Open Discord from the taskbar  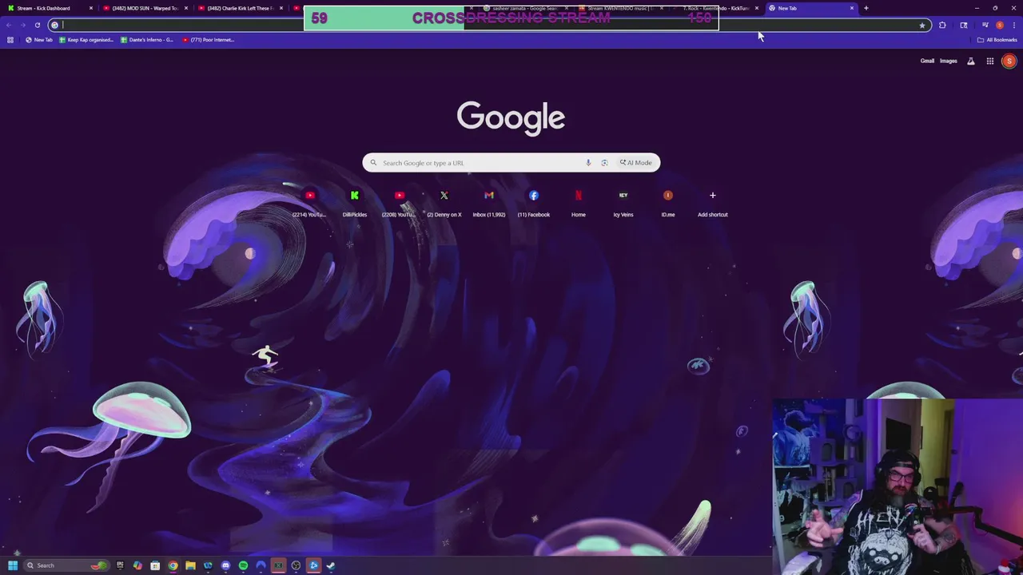coord(225,565)
